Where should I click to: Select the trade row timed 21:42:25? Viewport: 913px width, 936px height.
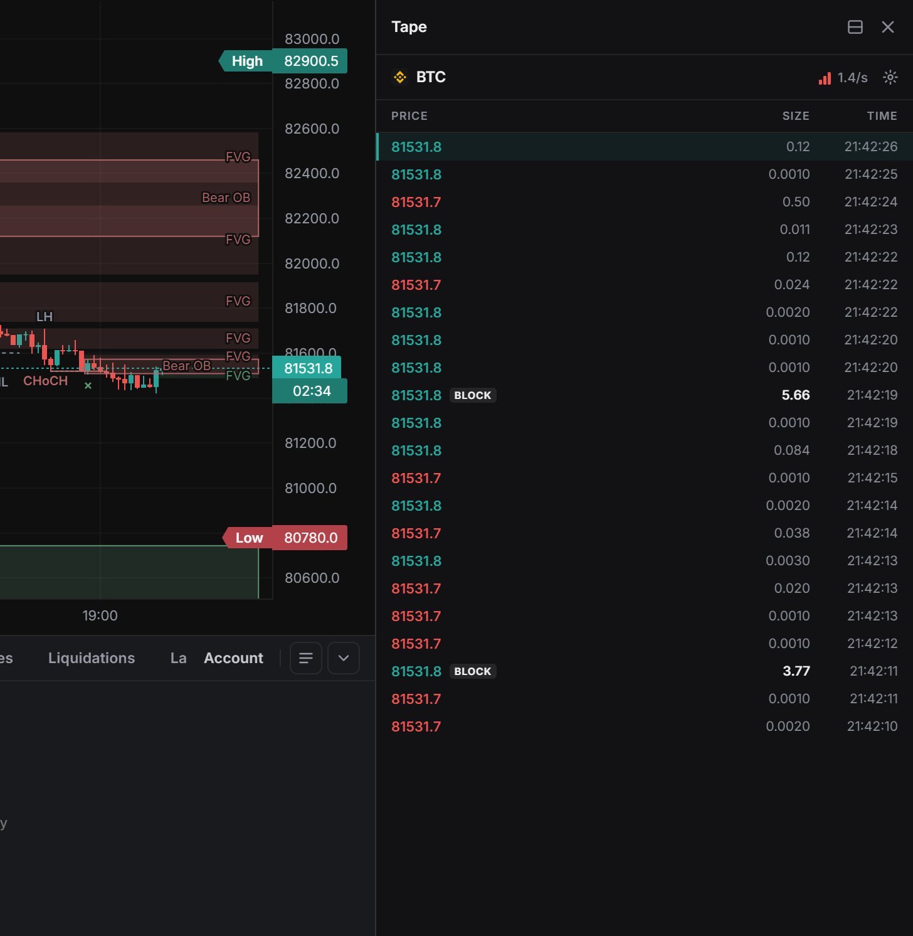645,174
